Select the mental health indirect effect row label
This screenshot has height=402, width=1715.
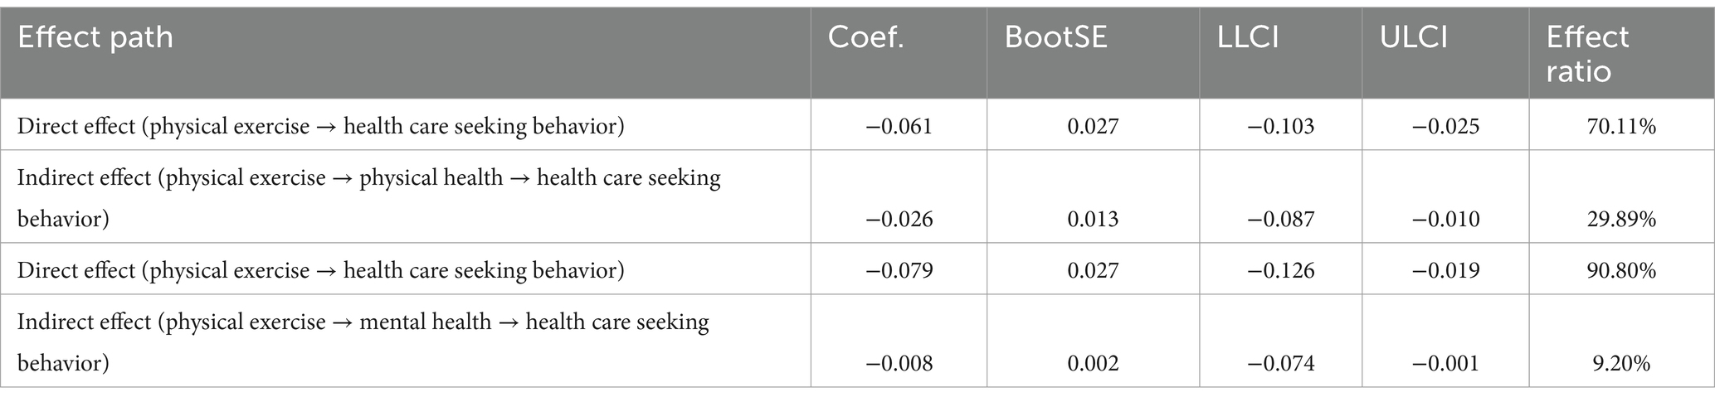point(363,342)
